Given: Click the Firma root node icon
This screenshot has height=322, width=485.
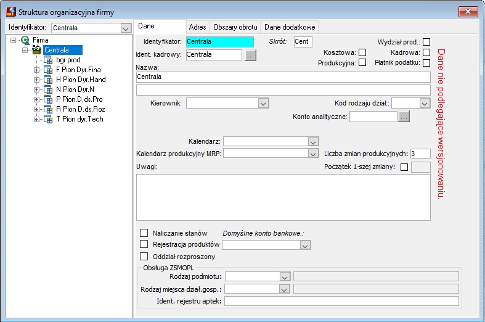Looking at the screenshot, I should tap(25, 40).
